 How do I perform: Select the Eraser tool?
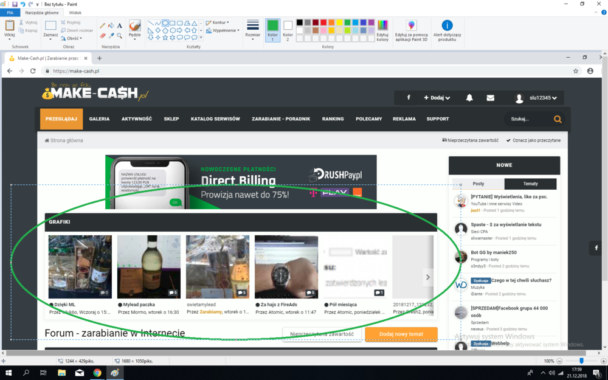pyautogui.click(x=103, y=36)
